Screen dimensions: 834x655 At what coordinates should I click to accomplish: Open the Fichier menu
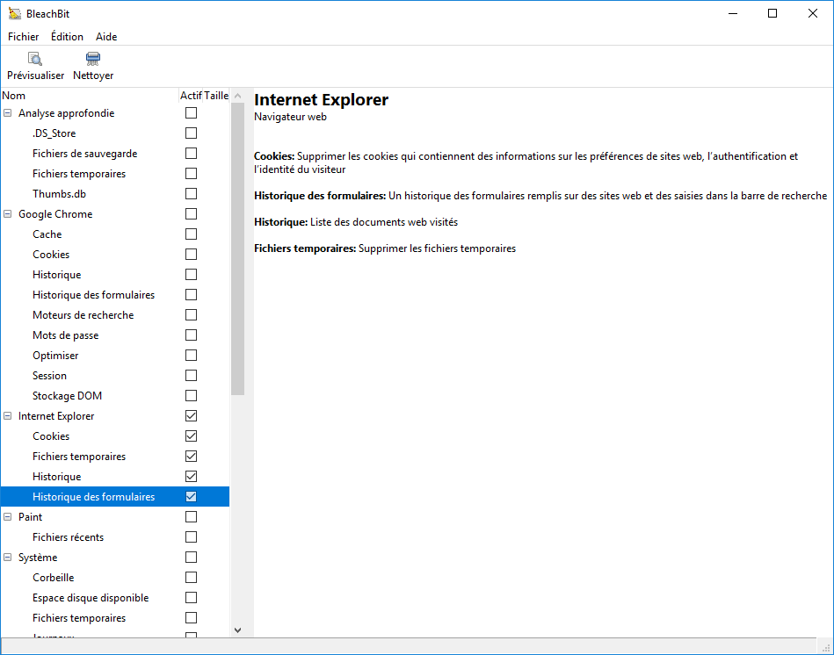point(24,37)
